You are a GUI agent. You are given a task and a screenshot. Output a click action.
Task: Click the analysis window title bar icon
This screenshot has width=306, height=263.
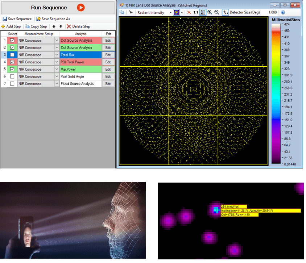pyautogui.click(x=121, y=5)
